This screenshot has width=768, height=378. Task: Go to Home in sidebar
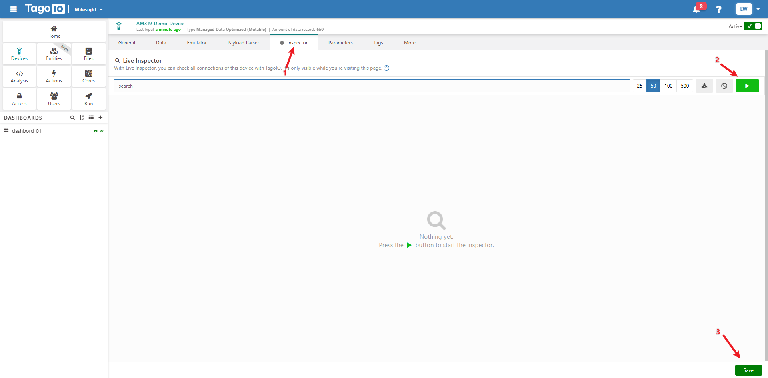tap(54, 32)
